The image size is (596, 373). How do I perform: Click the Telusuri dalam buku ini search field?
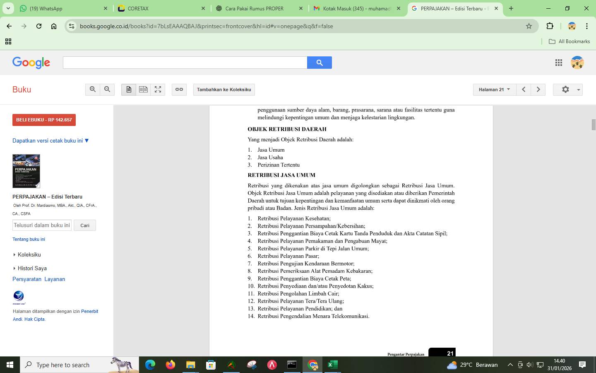pos(41,225)
